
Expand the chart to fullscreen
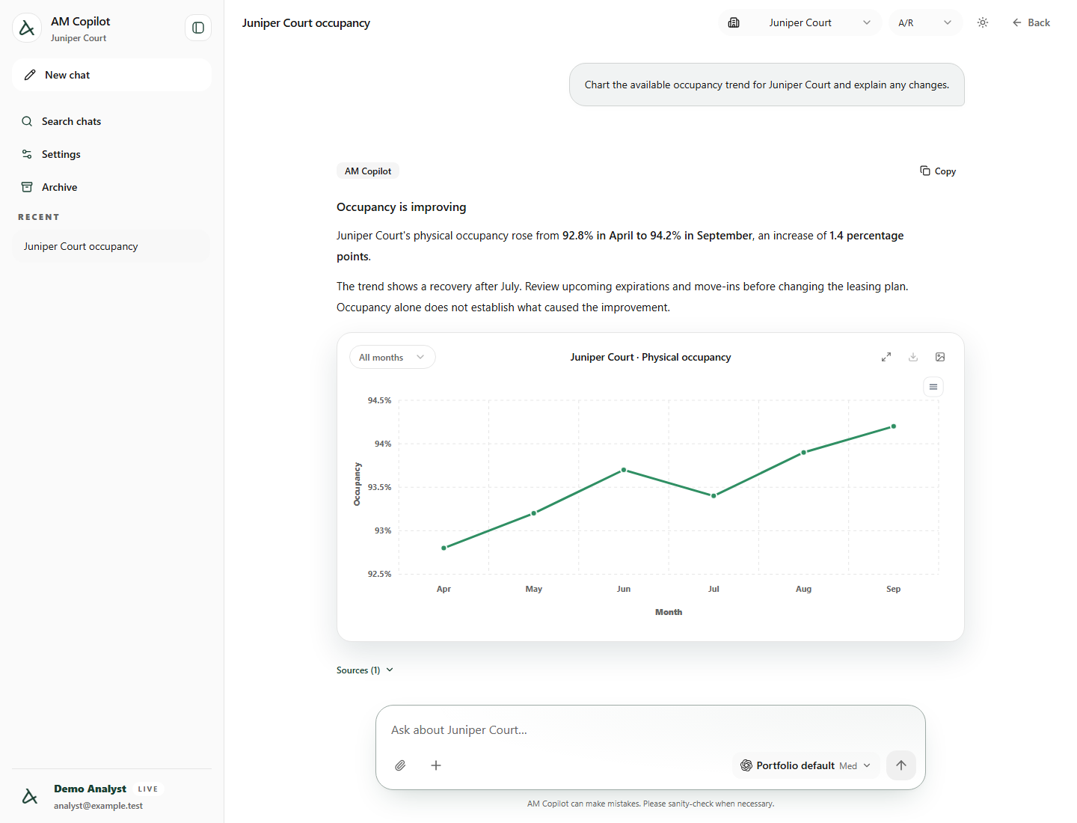[x=886, y=357]
